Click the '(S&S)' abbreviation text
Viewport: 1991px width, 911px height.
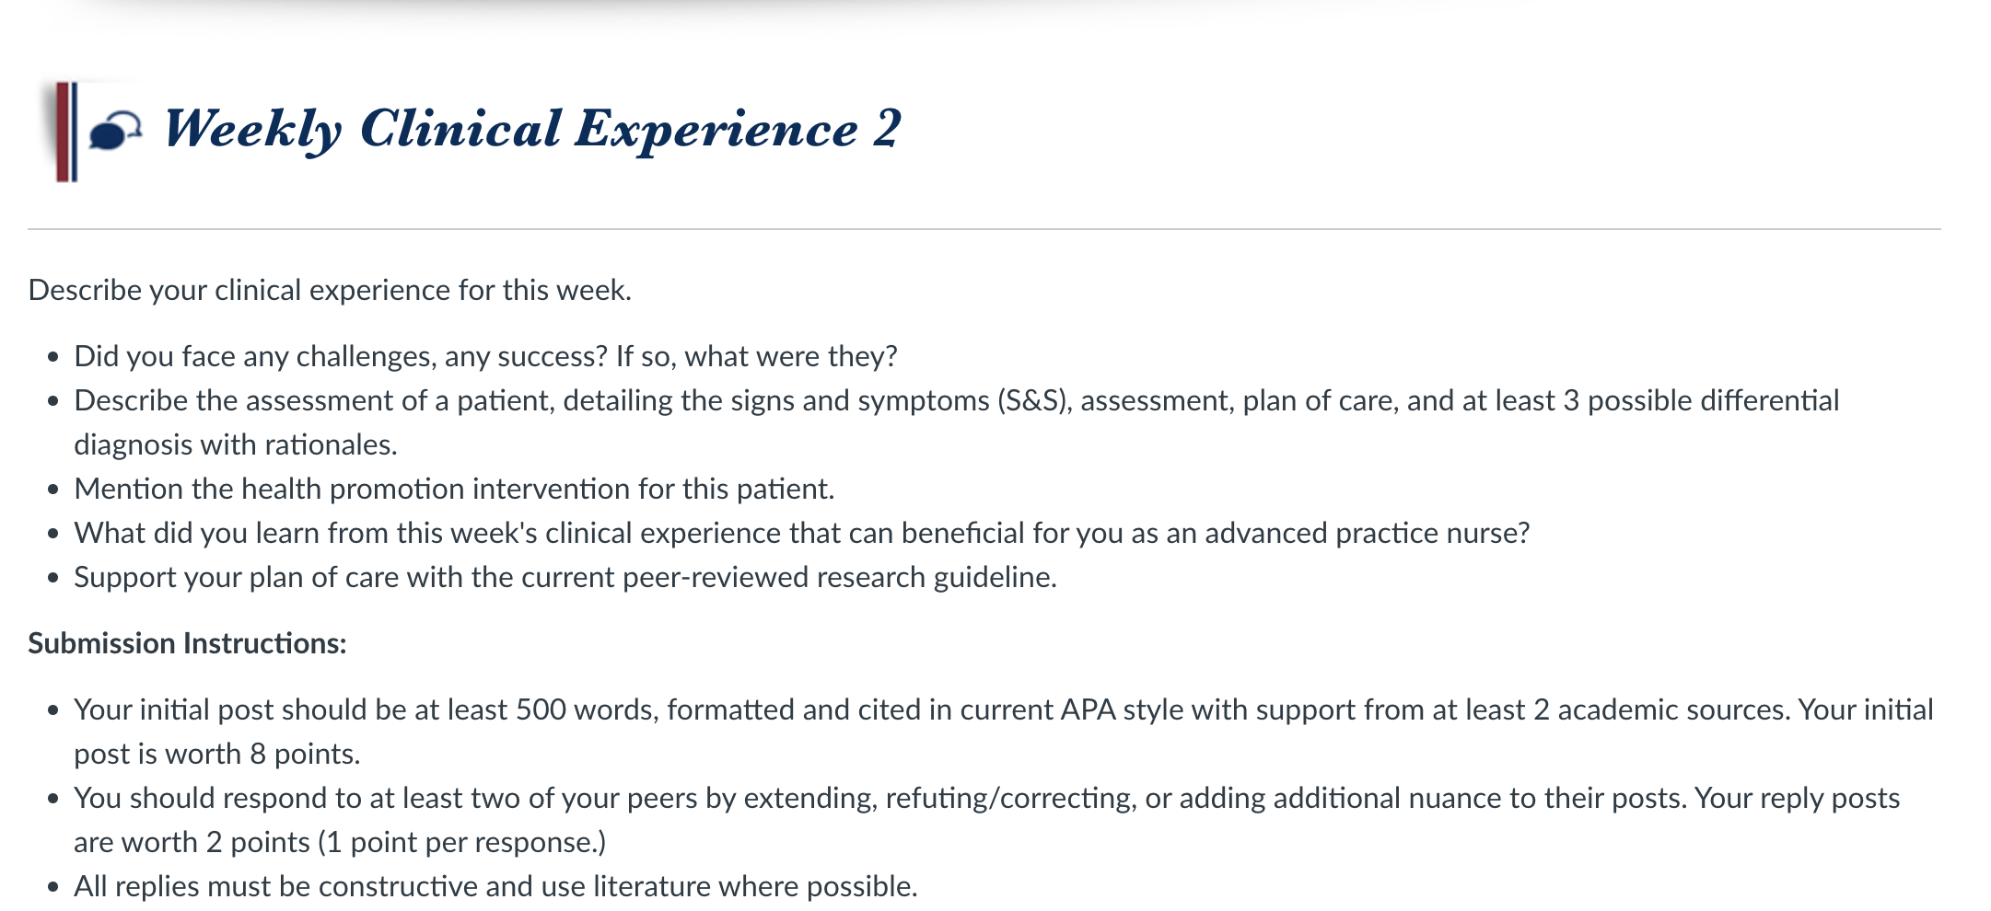coord(1034,400)
